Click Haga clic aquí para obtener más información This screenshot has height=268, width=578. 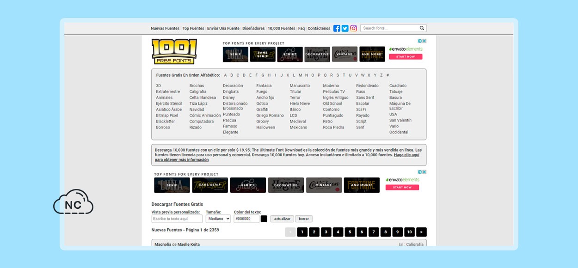tap(287, 158)
